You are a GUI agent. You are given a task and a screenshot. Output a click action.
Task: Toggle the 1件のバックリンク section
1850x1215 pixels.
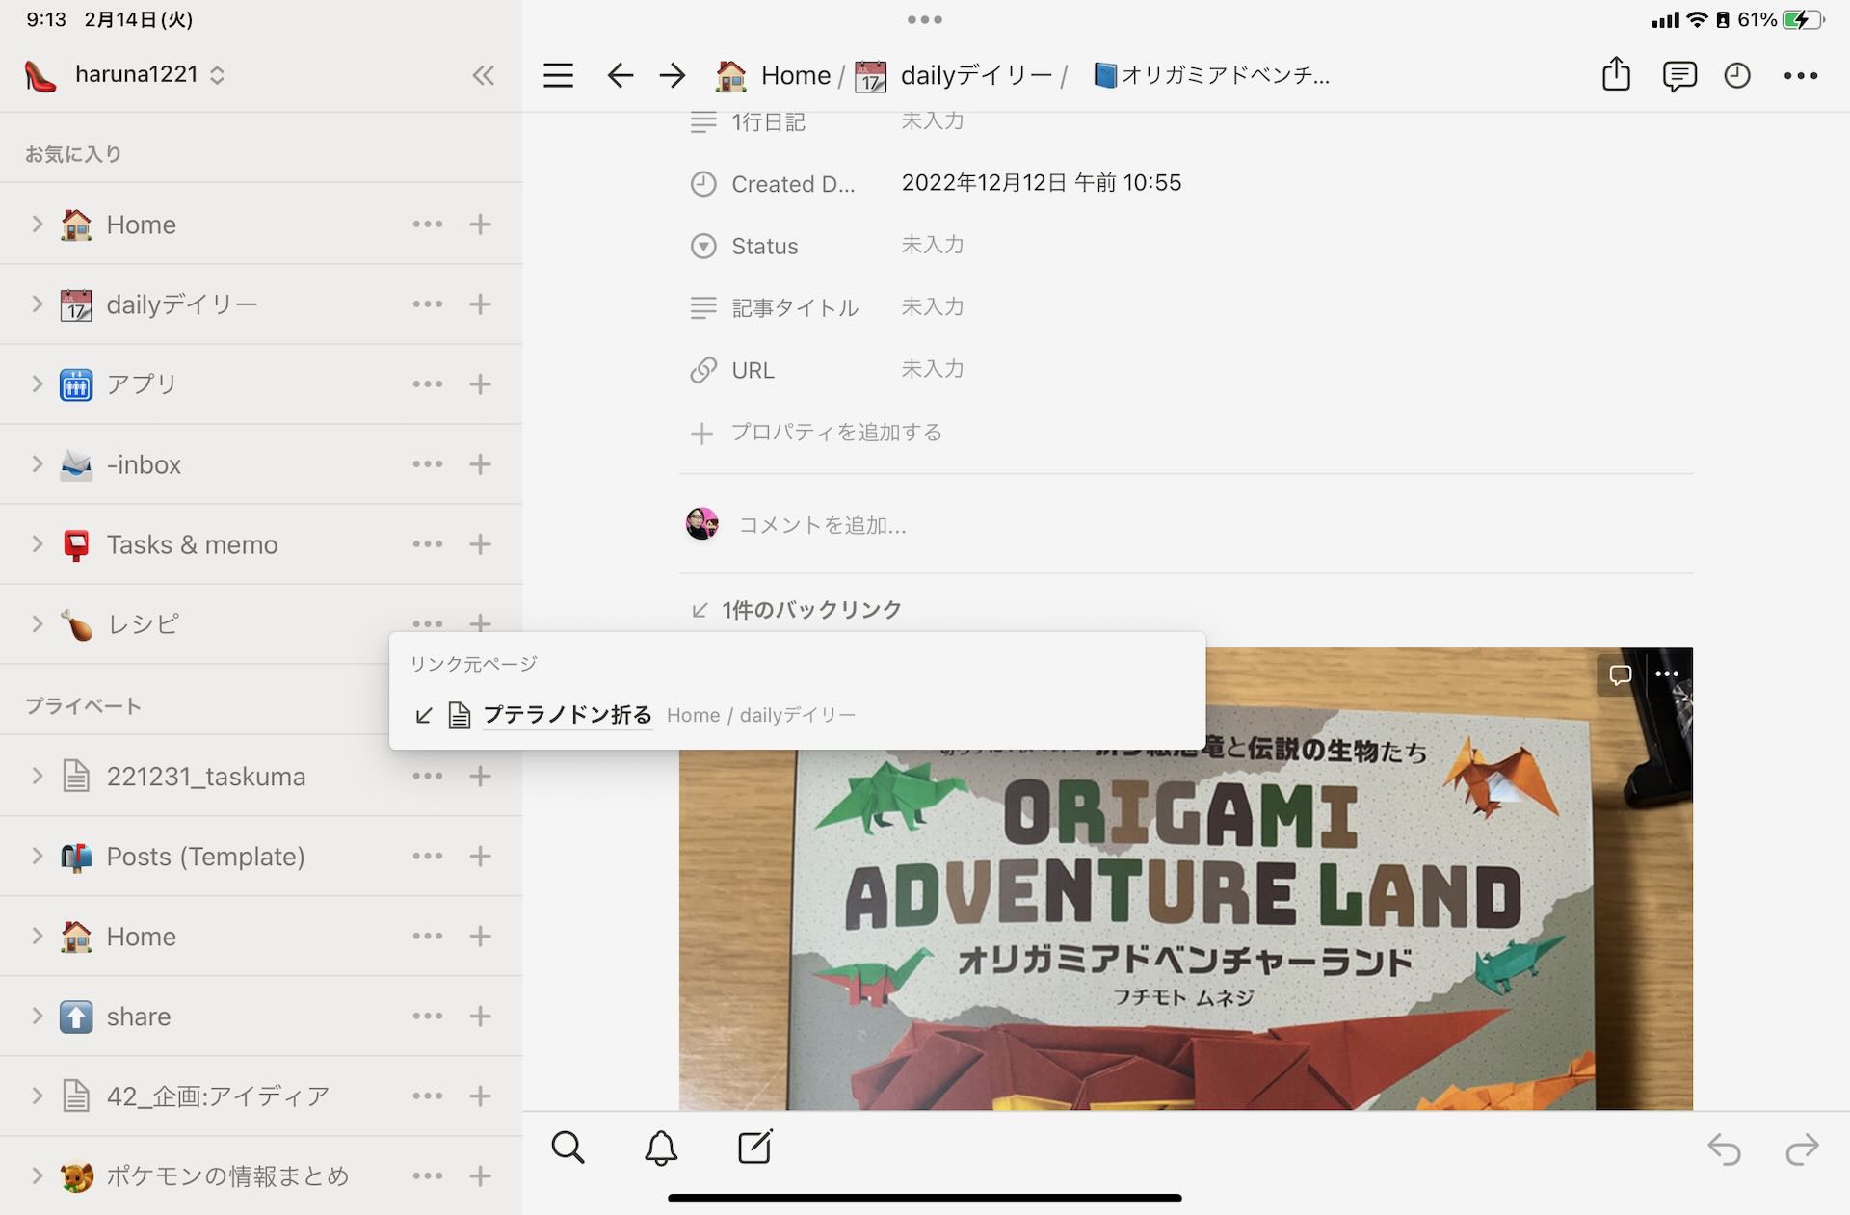coord(797,610)
